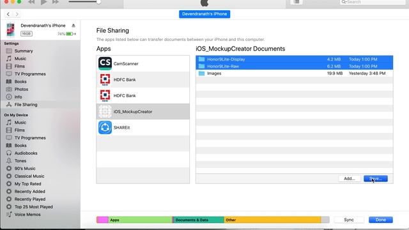
Task: Select the Honor9Lite-Raw folder
Action: [x=294, y=66]
